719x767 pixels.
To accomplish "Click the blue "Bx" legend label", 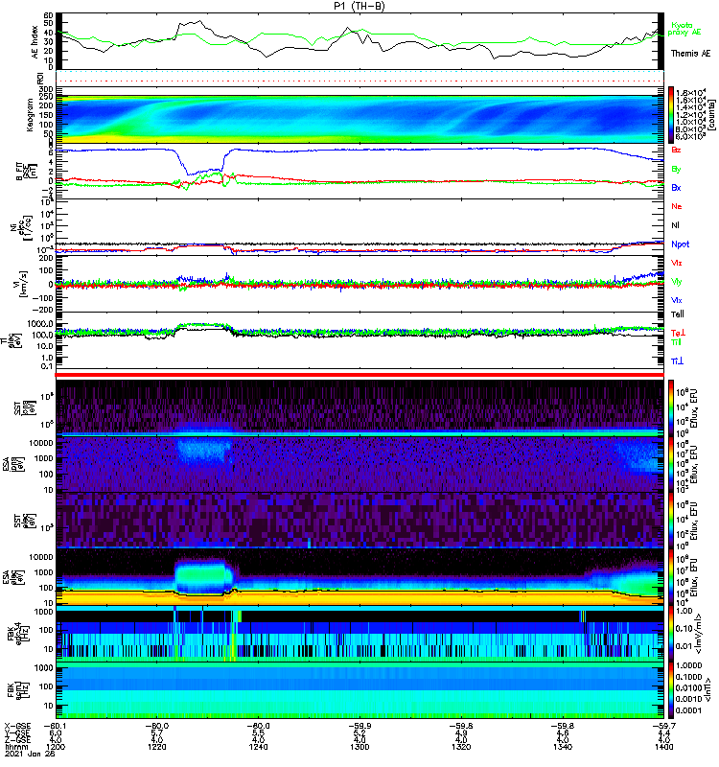I will pos(676,187).
